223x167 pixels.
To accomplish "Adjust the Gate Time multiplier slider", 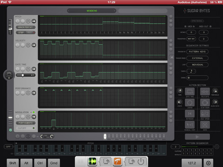I will pyautogui.click(x=26, y=75).
